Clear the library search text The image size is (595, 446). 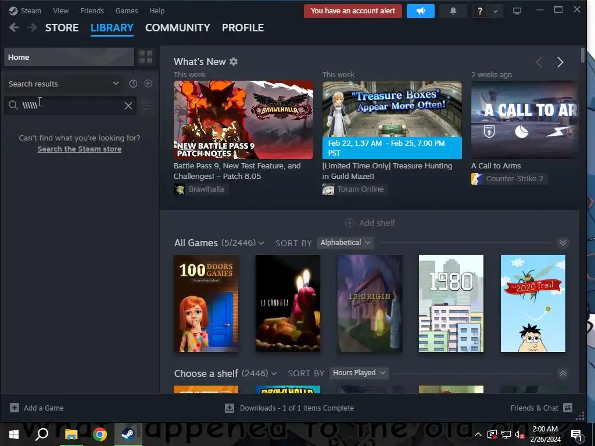coord(128,106)
